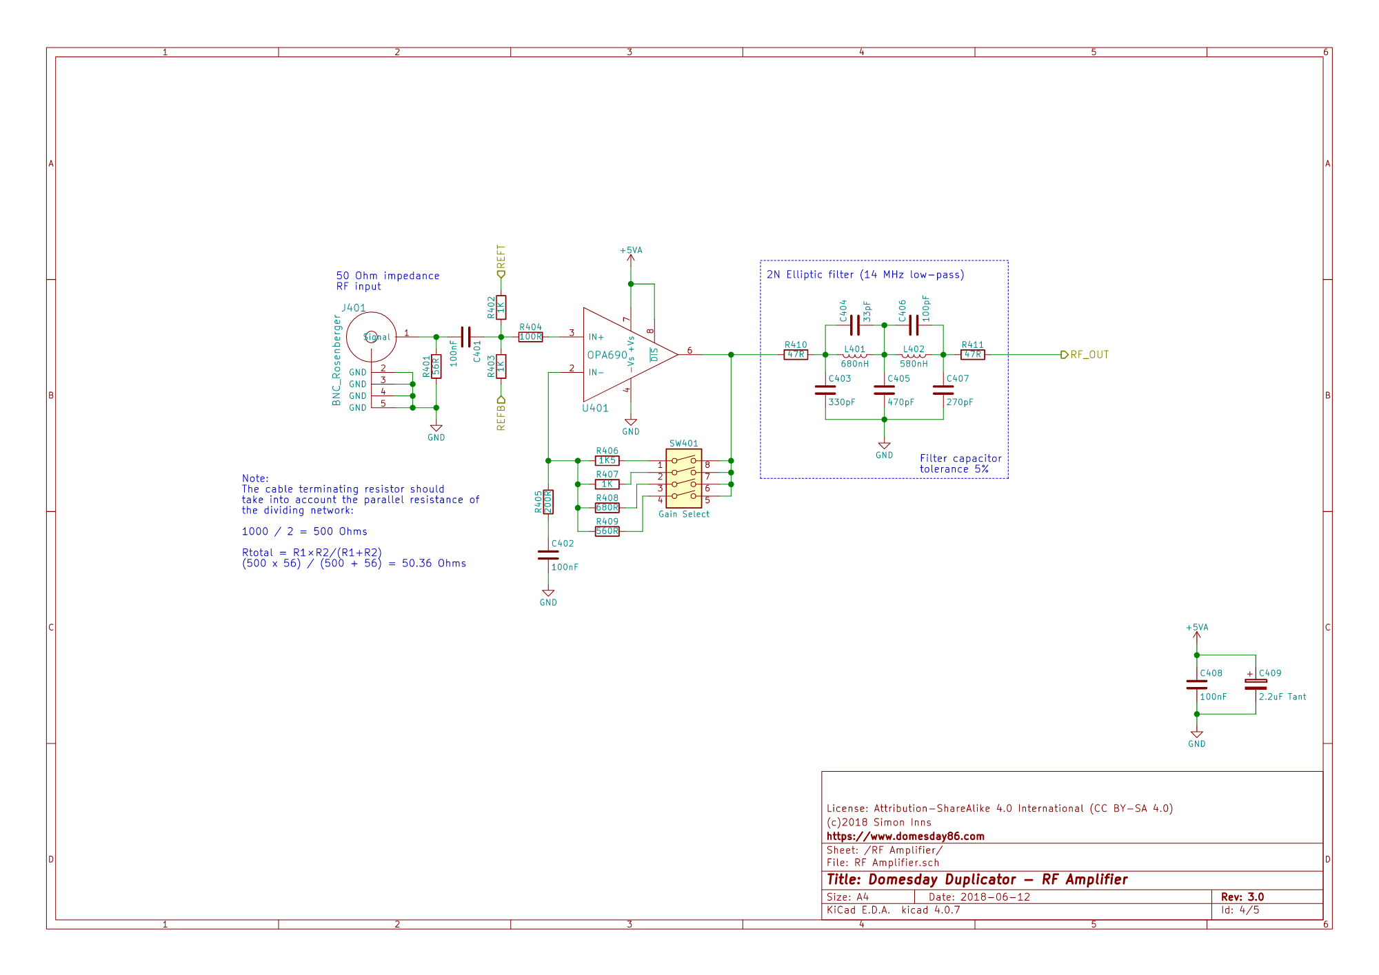Select the 2N Elliptic filter heading text
The height and width of the screenshot is (975, 1379).
(x=865, y=274)
